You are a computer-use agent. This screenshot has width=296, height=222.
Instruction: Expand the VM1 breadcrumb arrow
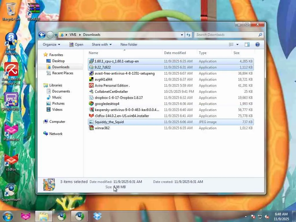pos(80,35)
